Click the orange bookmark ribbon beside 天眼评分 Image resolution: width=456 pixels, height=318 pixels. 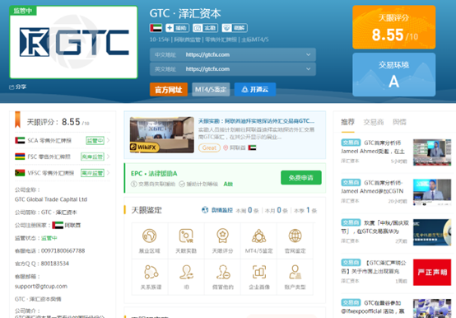coord(18,119)
